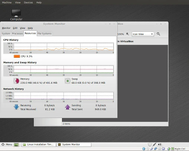This screenshot has height=151, width=189.
Task: Click the Network History graph
Action: coord(59,97)
